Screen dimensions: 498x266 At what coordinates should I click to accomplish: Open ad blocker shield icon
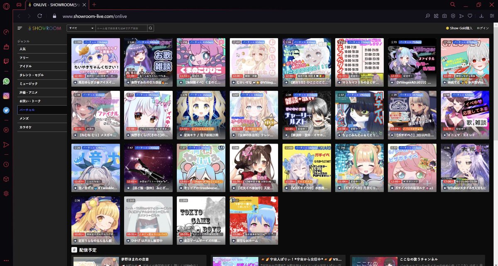(x=453, y=16)
